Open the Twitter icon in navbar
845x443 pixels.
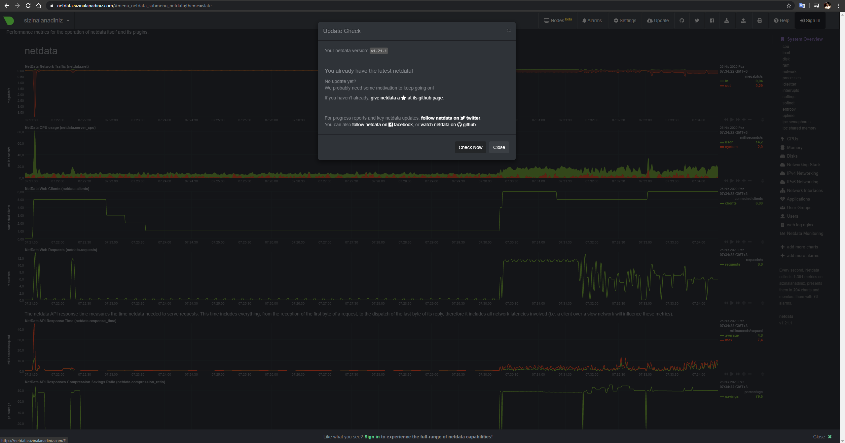[697, 20]
